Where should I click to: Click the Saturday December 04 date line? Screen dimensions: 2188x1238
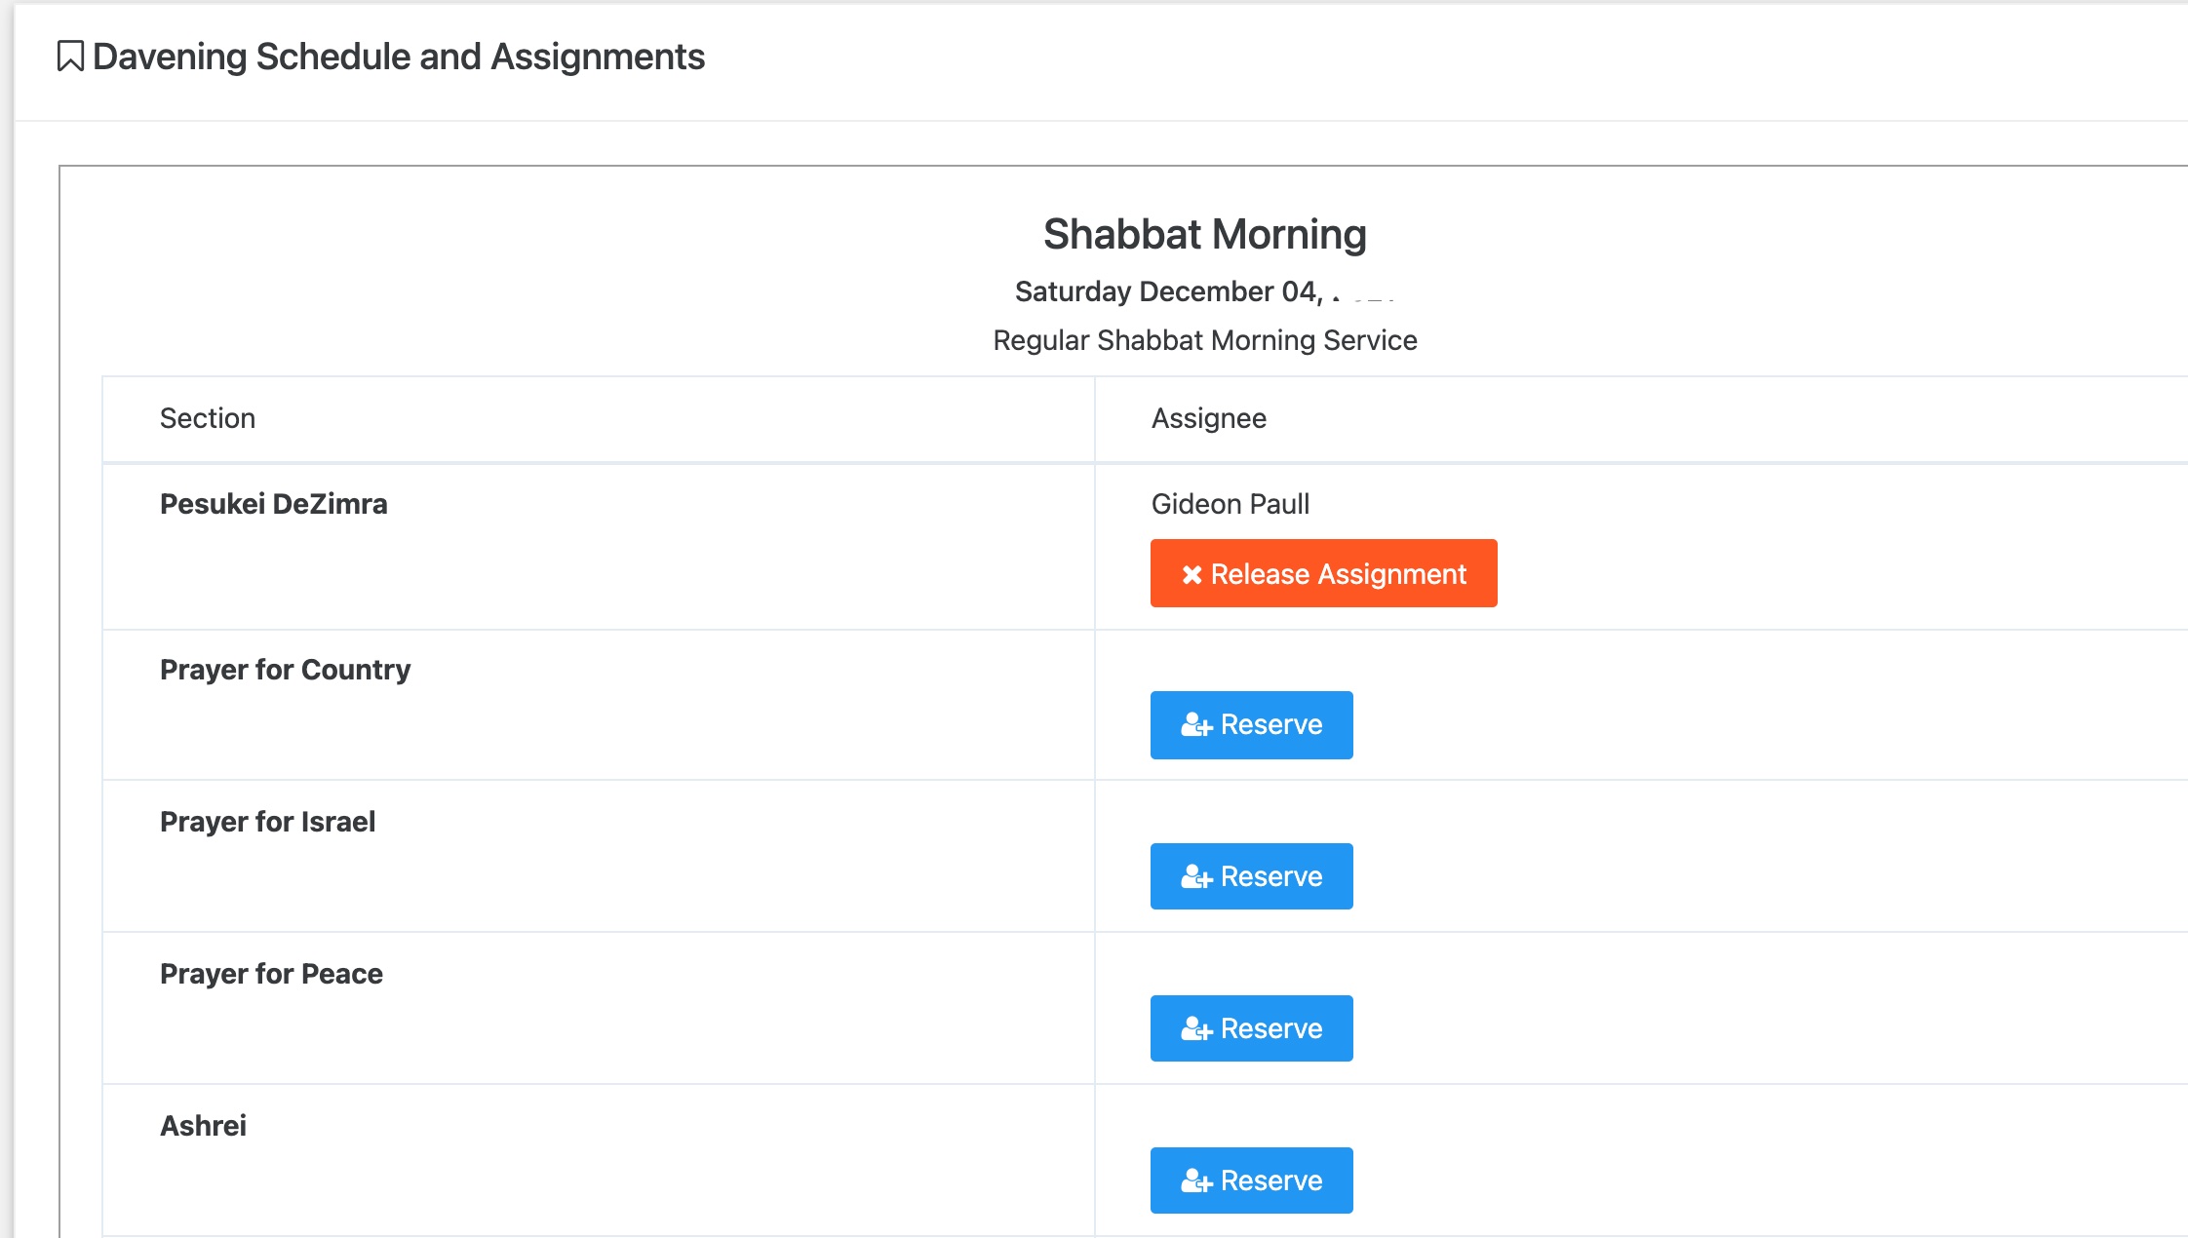[1168, 291]
